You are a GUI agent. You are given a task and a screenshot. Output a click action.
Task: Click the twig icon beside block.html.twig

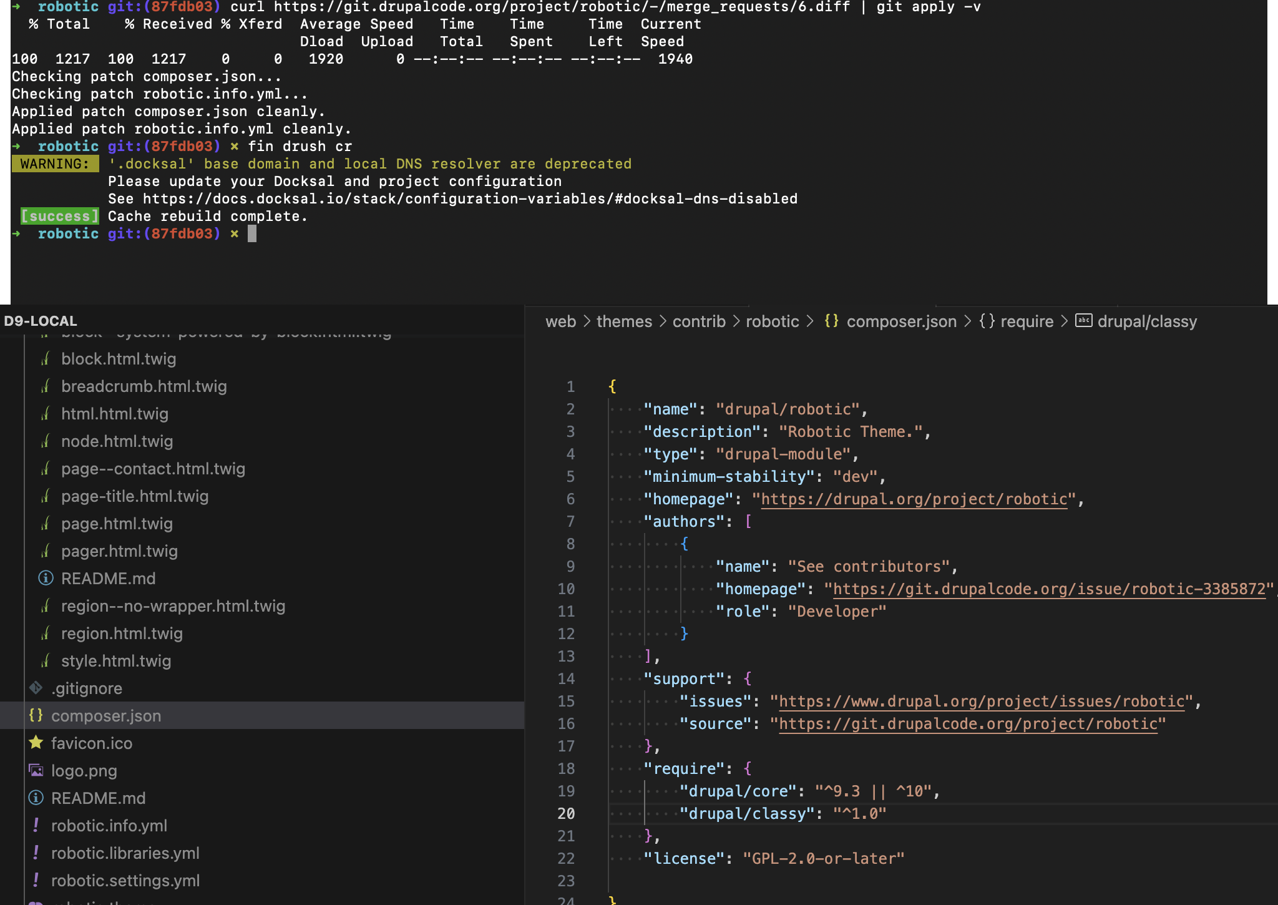[x=45, y=359]
